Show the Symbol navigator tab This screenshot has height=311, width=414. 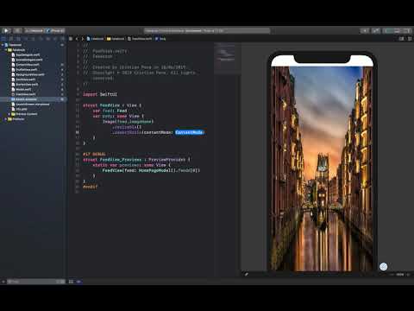(18, 39)
